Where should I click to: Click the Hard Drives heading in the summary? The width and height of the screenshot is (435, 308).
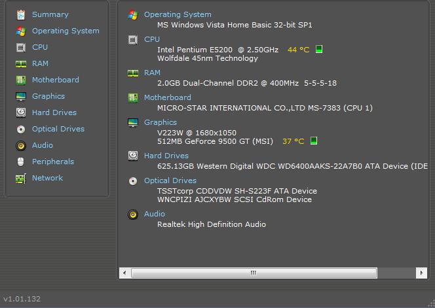point(166,156)
